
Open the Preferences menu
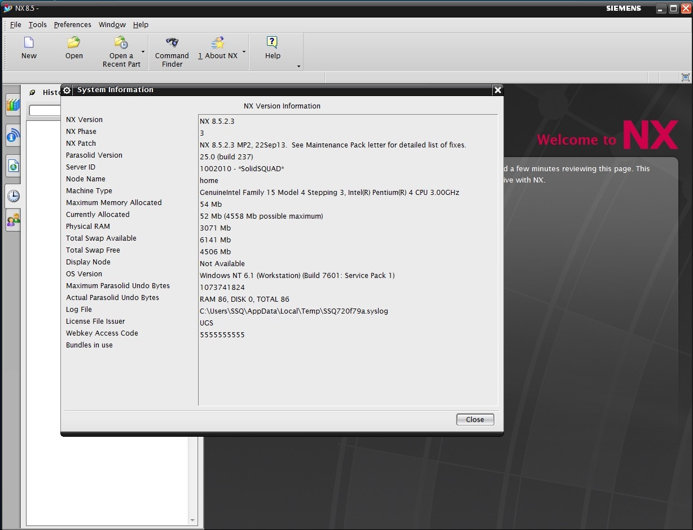tap(72, 24)
